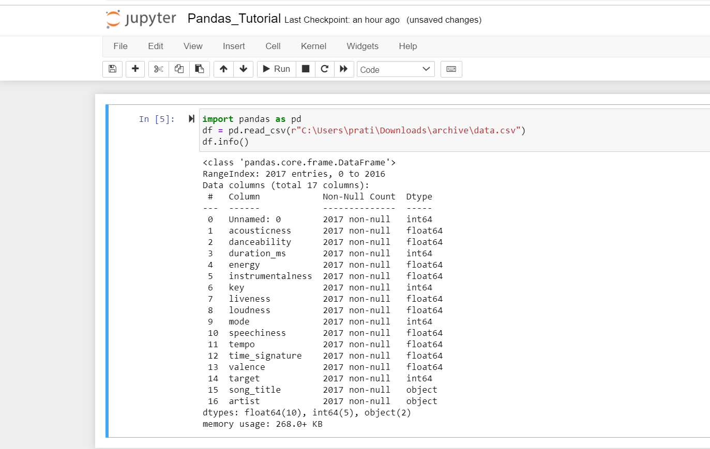The height and width of the screenshot is (449, 710).
Task: Click the Last Checkpoint status text
Action: coord(342,20)
